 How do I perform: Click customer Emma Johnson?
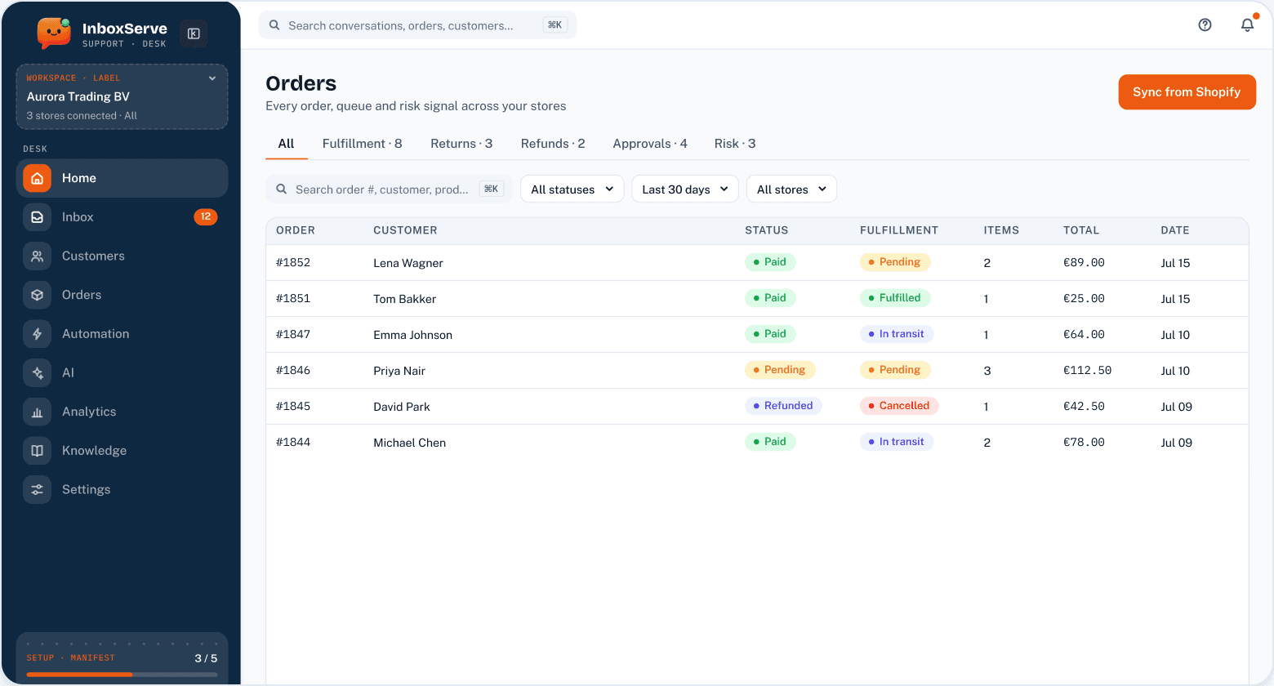pyautogui.click(x=412, y=335)
